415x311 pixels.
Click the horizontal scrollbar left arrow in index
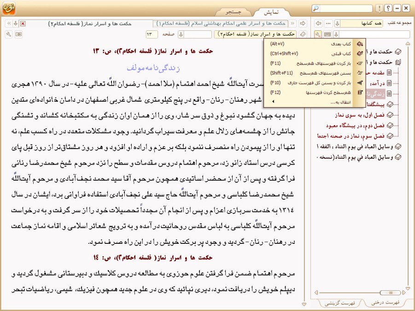coord(316,293)
